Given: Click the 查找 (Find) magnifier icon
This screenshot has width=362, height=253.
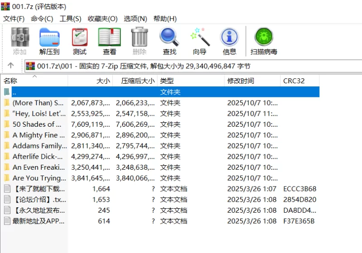Looking at the screenshot, I should pos(169,41).
